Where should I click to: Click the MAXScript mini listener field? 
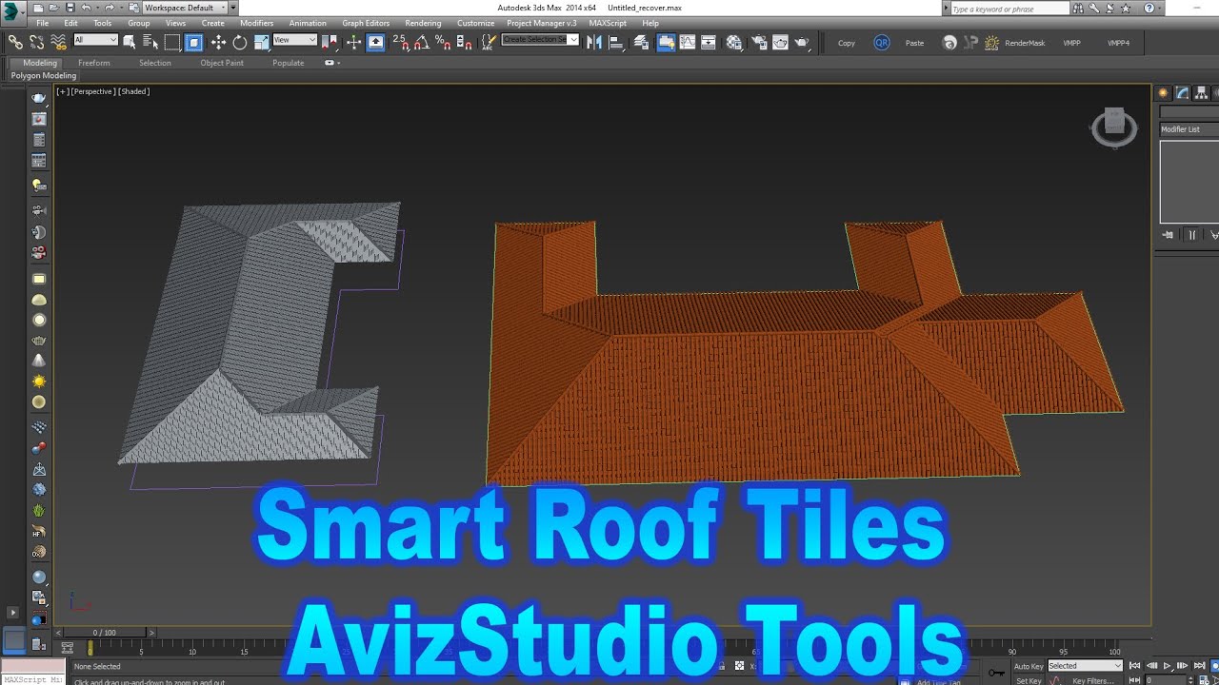coord(32,679)
